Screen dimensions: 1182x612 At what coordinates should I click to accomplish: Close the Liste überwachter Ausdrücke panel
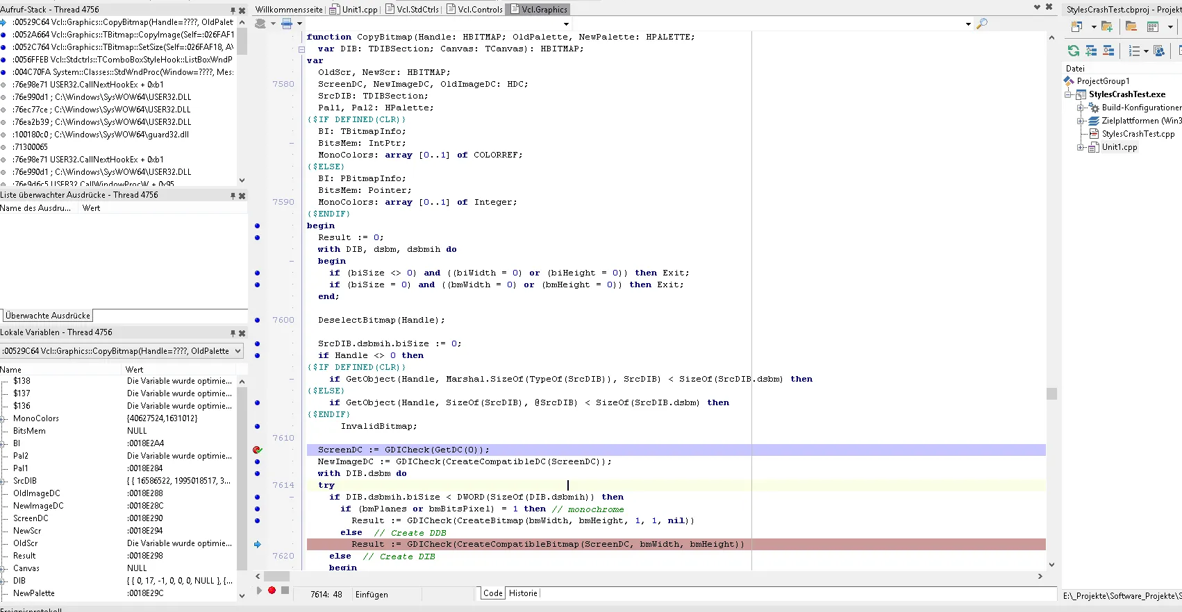tap(242, 196)
